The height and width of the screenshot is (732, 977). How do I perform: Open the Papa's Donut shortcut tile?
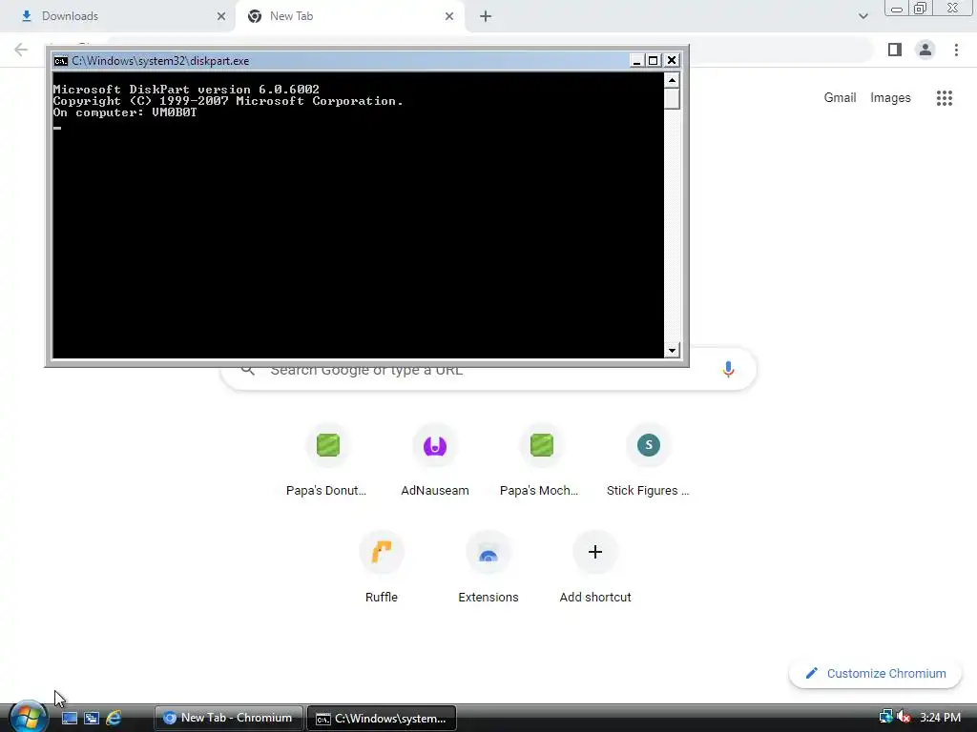(328, 461)
